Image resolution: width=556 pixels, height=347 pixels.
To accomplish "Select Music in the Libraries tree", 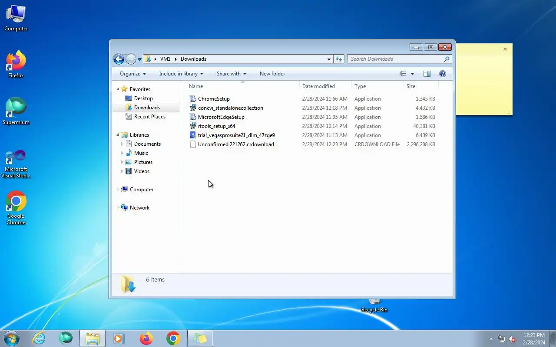I will click(x=141, y=153).
